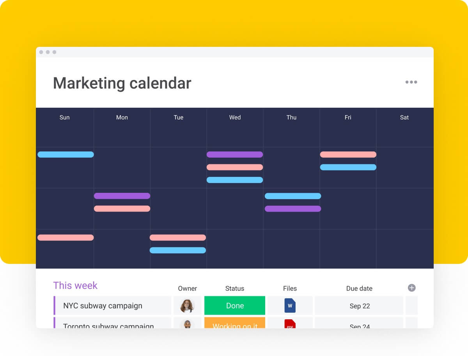The image size is (468, 356).
Task: Open the NYC subway campaign item
Action: point(102,306)
